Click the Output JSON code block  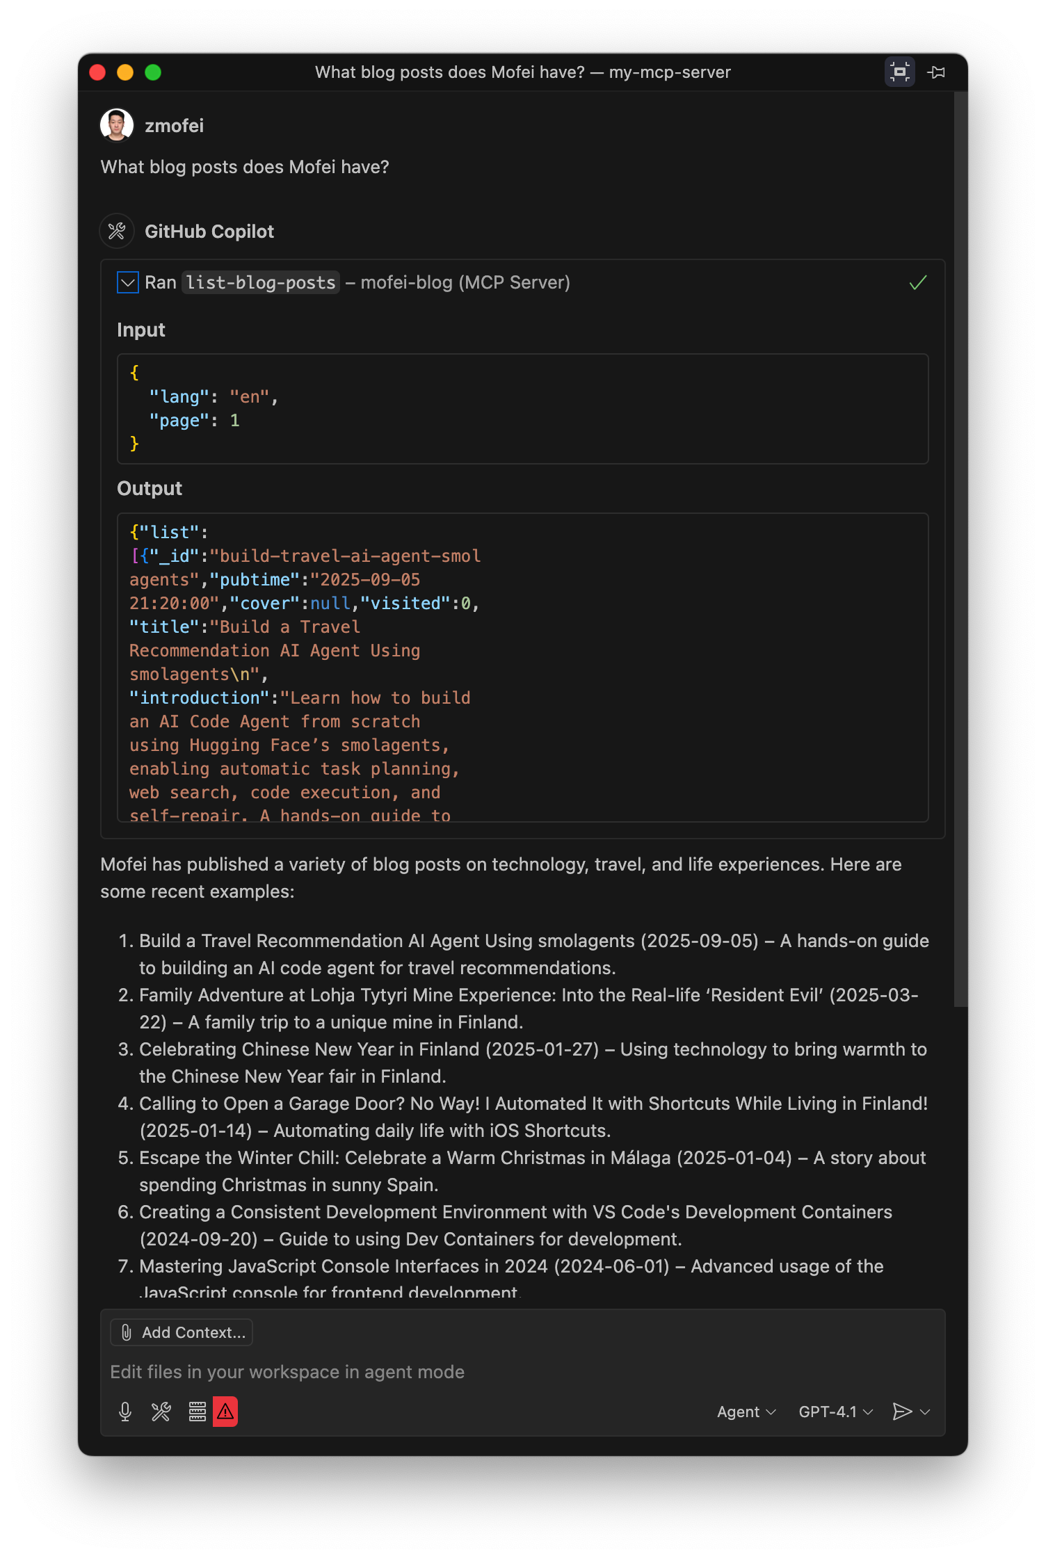[x=523, y=668]
